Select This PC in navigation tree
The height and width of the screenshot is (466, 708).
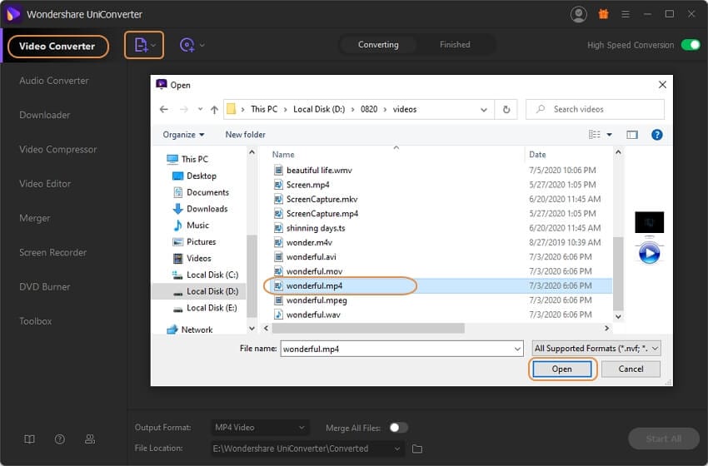click(187, 159)
